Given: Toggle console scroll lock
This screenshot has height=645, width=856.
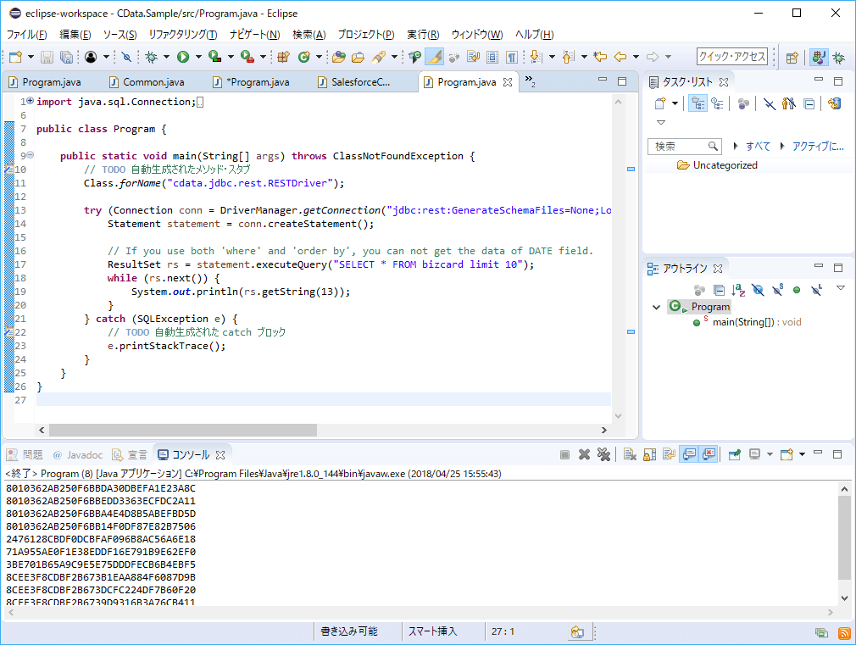Looking at the screenshot, I should tap(648, 455).
